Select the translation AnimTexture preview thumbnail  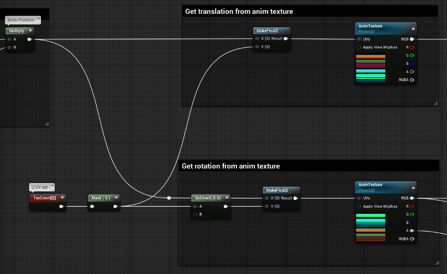point(370,68)
